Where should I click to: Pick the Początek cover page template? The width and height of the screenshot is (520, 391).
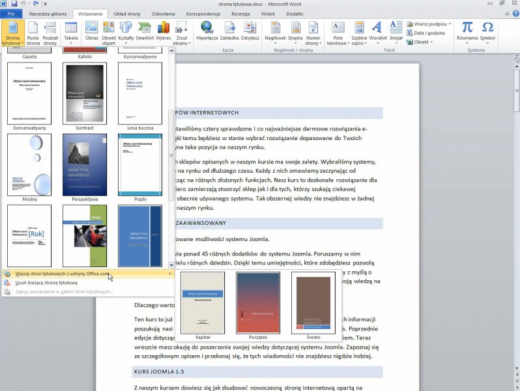click(x=258, y=303)
